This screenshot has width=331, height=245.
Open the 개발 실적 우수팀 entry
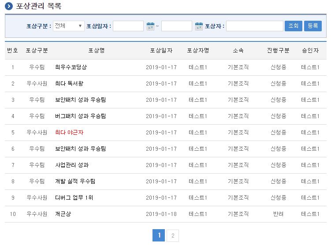point(75,182)
